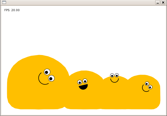
Task: Click the window menu icon in the title bar
Action: (x=4, y=2)
